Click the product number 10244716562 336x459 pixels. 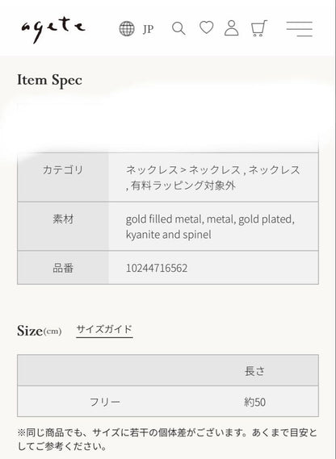point(157,268)
